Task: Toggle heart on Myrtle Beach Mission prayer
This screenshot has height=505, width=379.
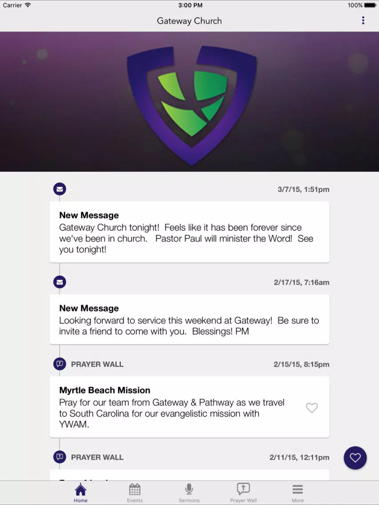Action: pyautogui.click(x=312, y=408)
